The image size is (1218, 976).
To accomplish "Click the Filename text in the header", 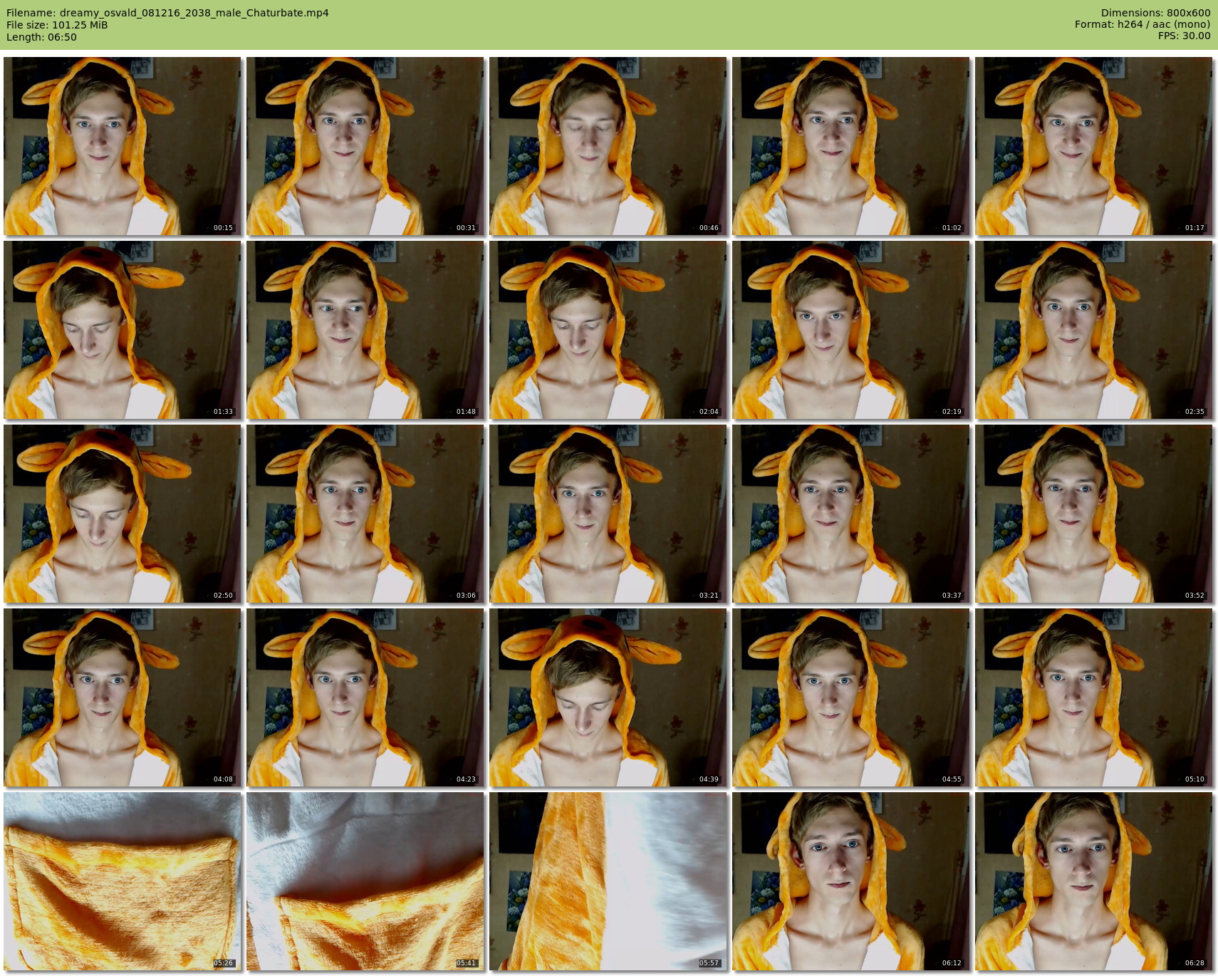I will [167, 13].
